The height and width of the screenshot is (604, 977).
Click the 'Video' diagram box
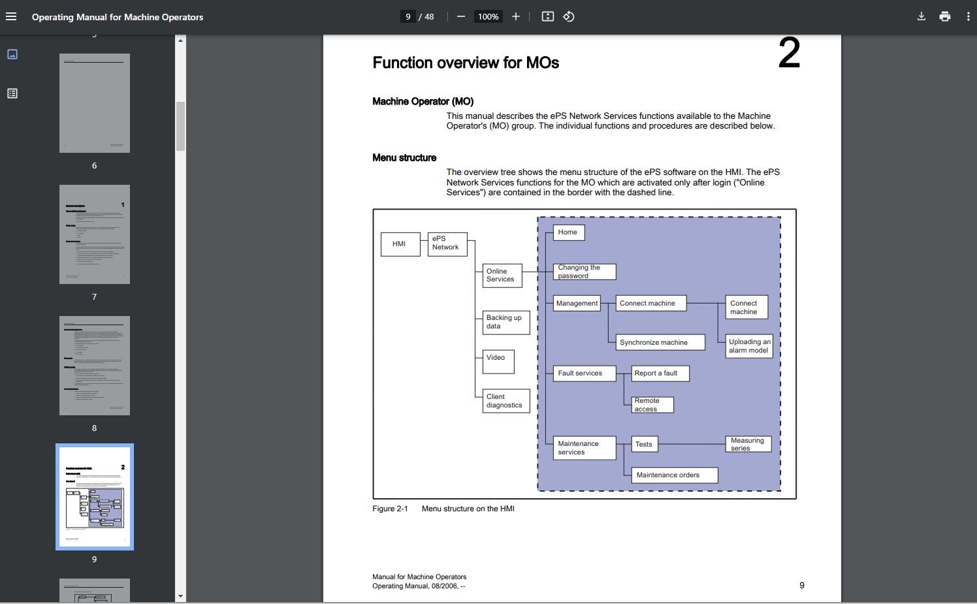(x=498, y=362)
